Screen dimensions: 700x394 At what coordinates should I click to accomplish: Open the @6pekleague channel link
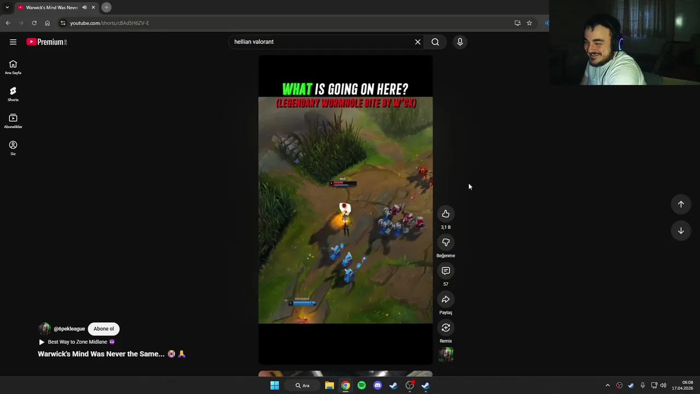click(x=69, y=329)
